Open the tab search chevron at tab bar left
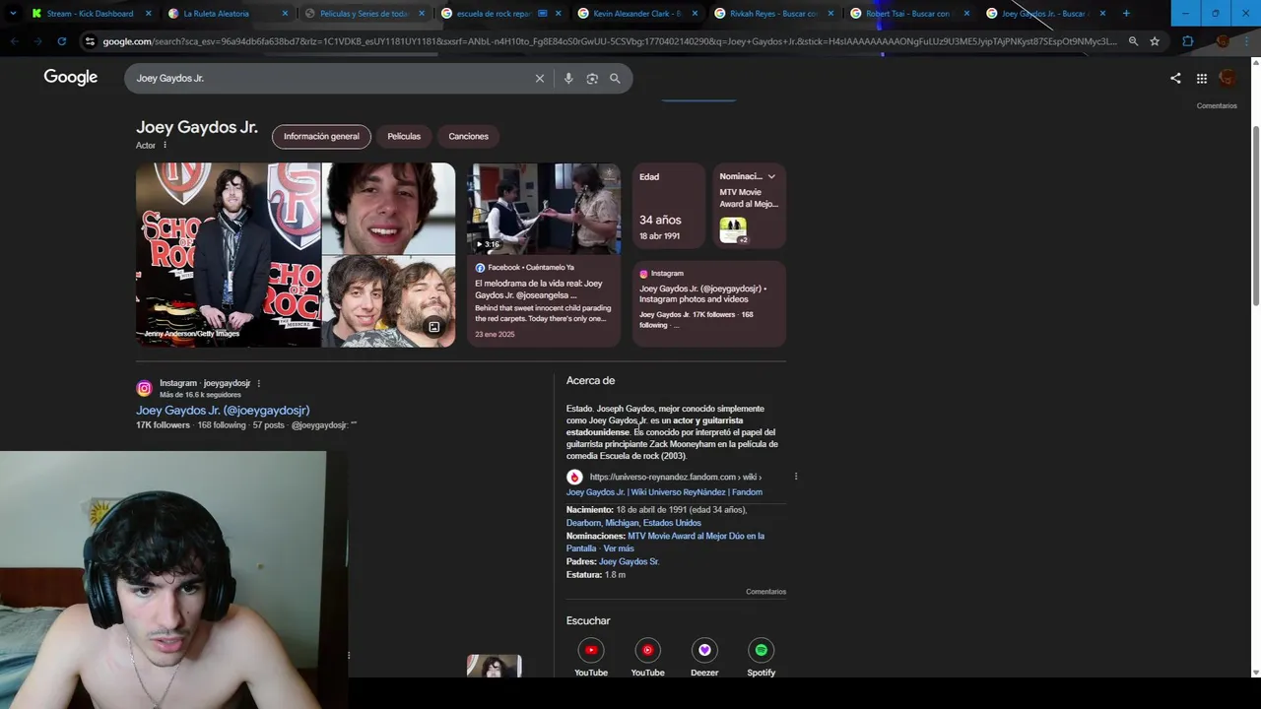The height and width of the screenshot is (709, 1261). click(x=13, y=14)
